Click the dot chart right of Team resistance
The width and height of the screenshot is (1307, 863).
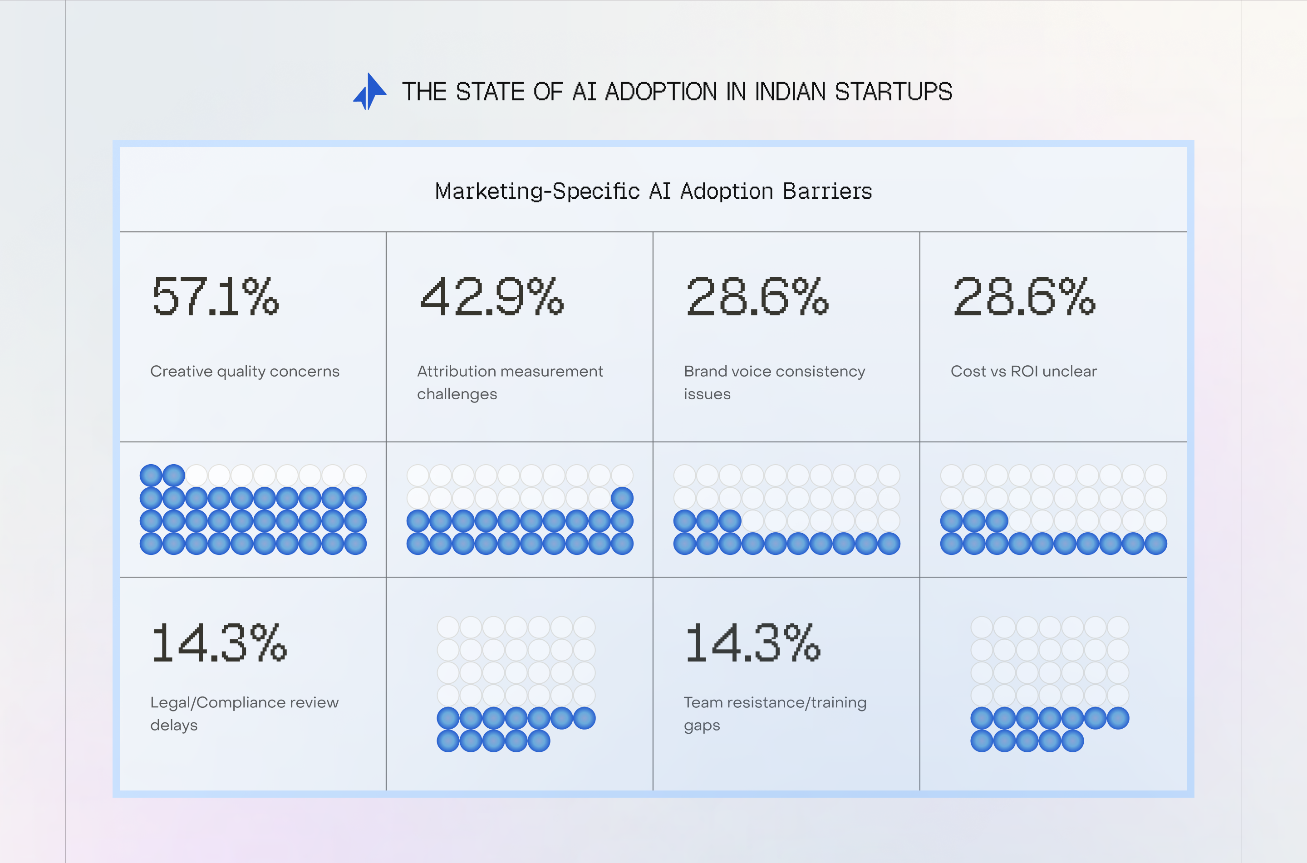click(x=1049, y=684)
